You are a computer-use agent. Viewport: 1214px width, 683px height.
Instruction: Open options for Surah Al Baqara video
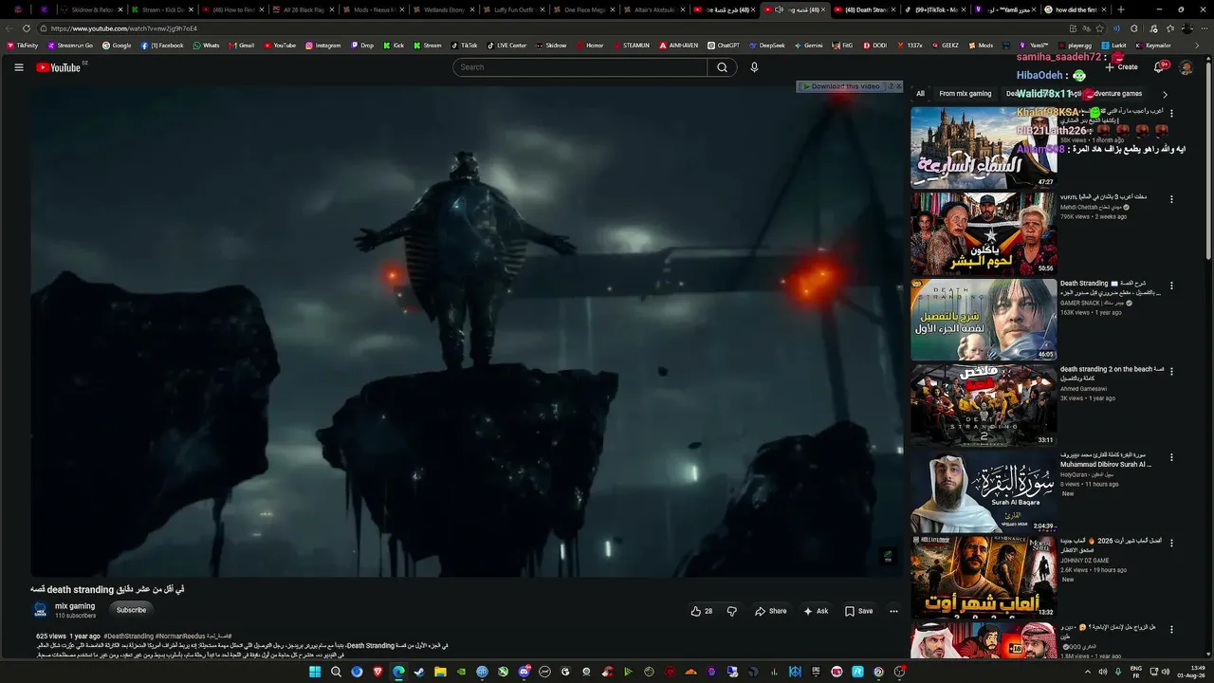pos(1171,457)
